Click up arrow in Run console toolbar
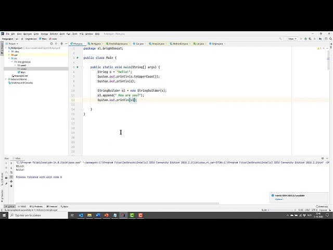 pos(11,163)
